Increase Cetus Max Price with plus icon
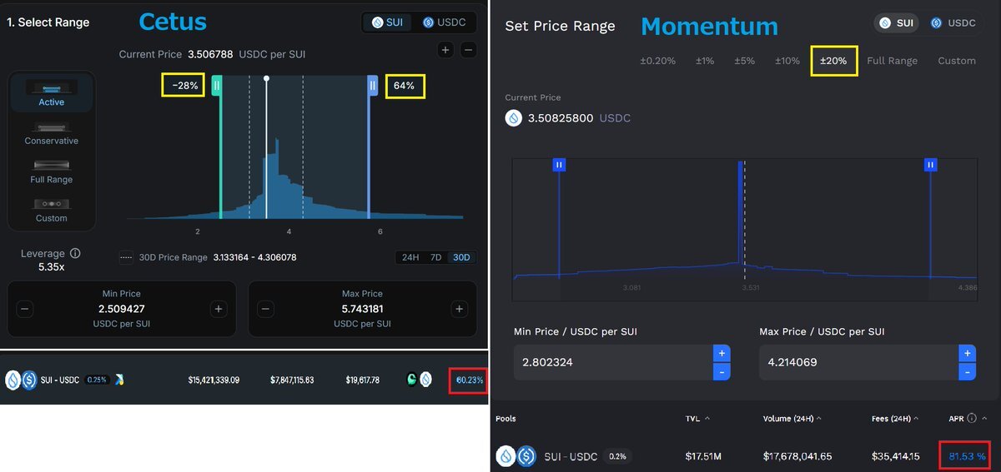This screenshot has height=472, width=1001. coord(459,309)
